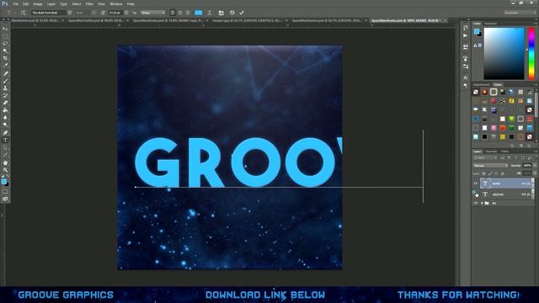Open Character and Paragraph panels
Viewport: 539px width, 303px height.
point(221,13)
